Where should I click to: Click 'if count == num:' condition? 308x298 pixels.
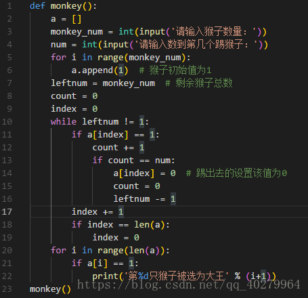pos(134,161)
